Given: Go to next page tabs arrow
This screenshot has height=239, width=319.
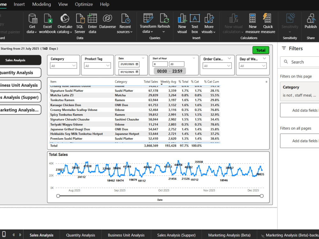Looking at the screenshot, I should 20,235.
